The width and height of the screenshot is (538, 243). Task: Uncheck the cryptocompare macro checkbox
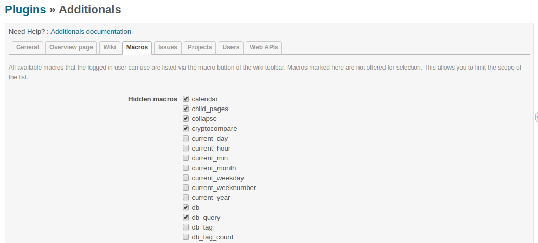tap(186, 129)
